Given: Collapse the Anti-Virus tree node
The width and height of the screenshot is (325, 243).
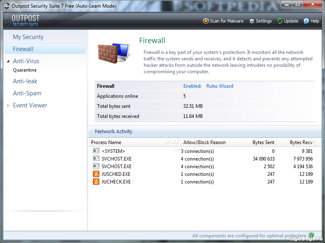Looking at the screenshot, I should click(8, 61).
